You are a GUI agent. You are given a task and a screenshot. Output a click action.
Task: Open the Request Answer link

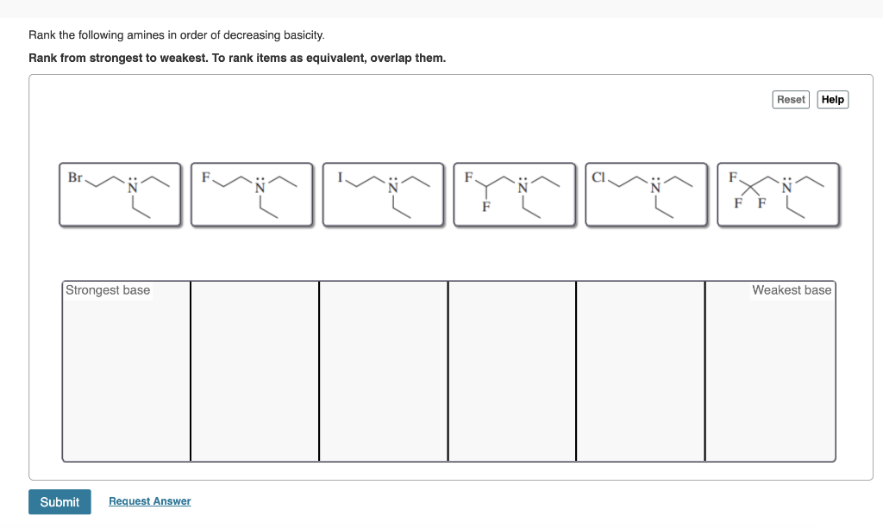point(149,500)
